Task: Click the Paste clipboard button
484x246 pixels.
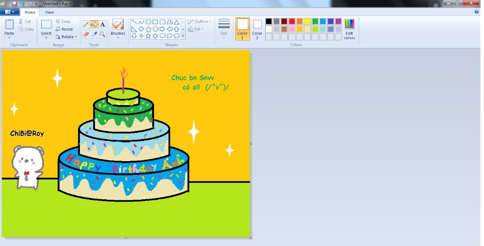Action: tap(9, 27)
